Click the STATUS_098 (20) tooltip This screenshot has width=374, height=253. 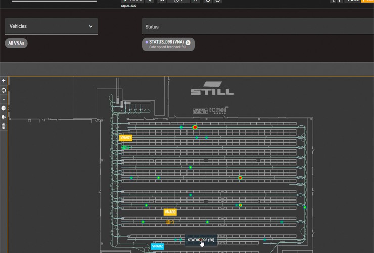coord(201,240)
